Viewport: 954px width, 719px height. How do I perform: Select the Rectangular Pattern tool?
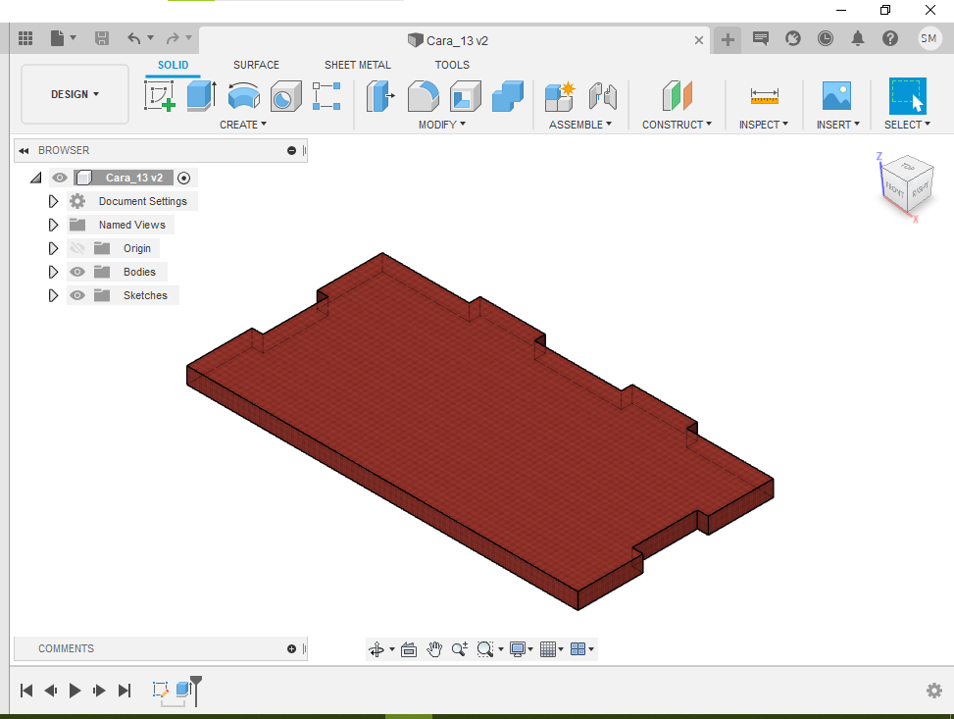326,95
